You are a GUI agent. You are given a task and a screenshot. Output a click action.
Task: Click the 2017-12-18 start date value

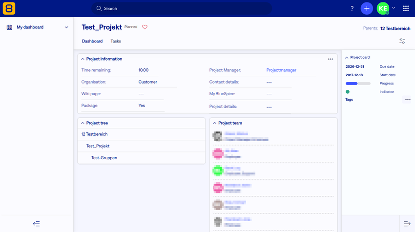pos(354,75)
